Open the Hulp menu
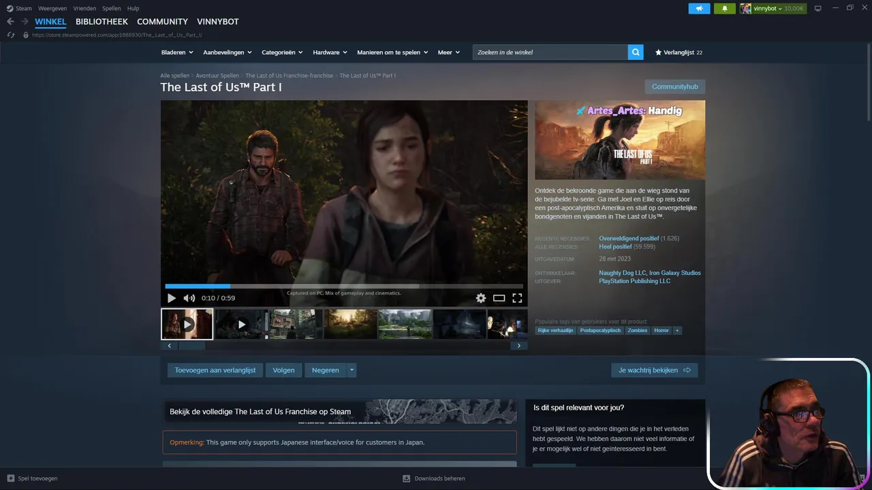Screen dimensions: 872x490 coord(133,8)
